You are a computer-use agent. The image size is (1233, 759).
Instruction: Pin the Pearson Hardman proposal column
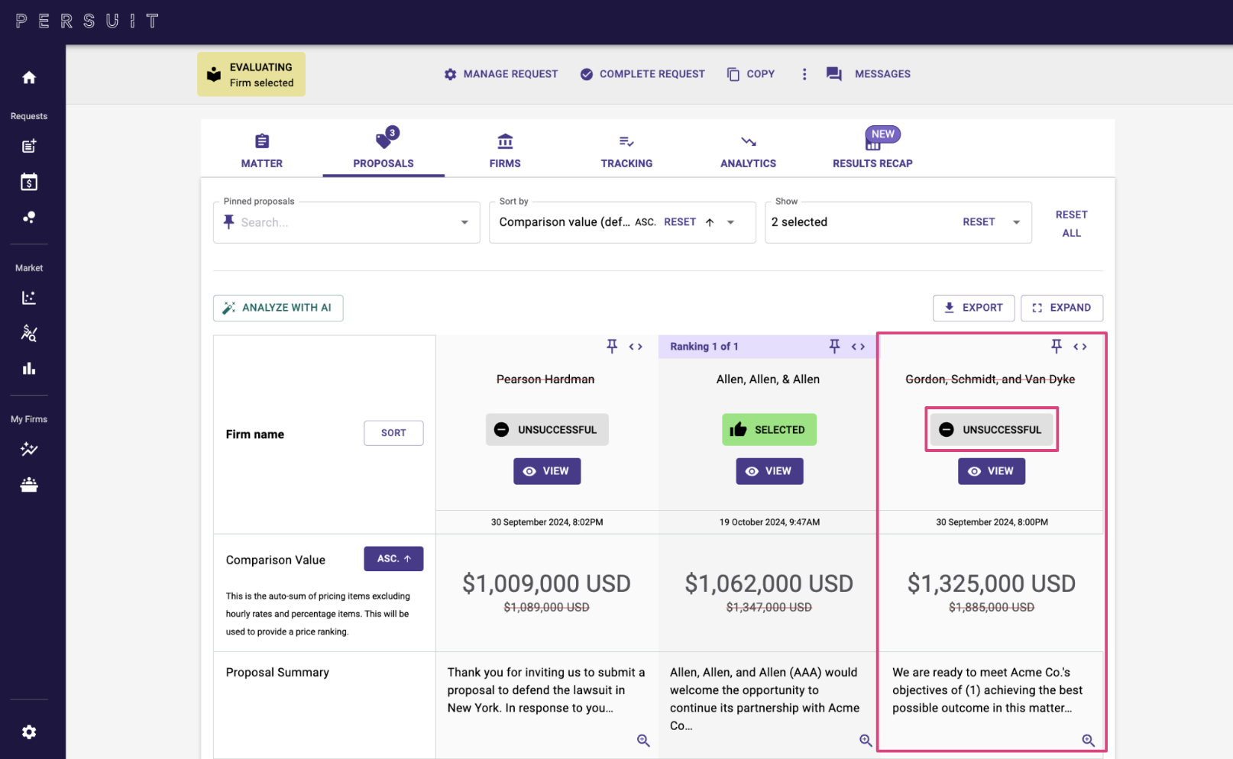612,347
